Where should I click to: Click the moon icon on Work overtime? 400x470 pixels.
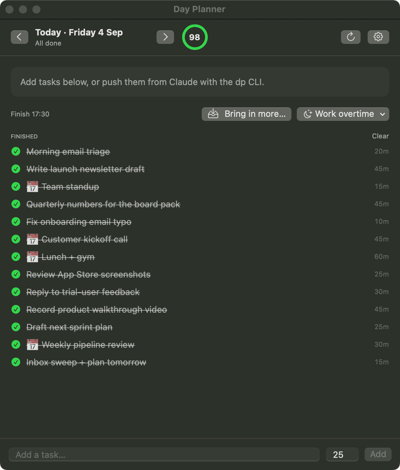[308, 114]
